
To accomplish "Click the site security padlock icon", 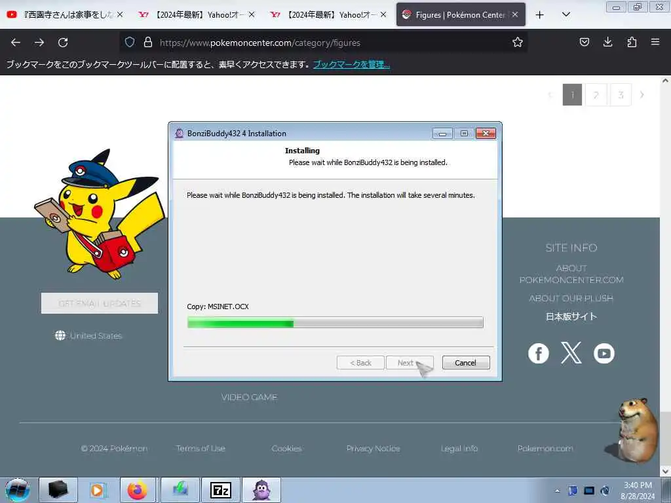I will [x=148, y=42].
